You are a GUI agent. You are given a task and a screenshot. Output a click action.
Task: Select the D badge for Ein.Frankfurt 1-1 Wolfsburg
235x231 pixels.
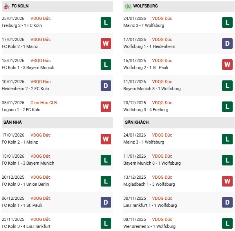click(x=227, y=202)
